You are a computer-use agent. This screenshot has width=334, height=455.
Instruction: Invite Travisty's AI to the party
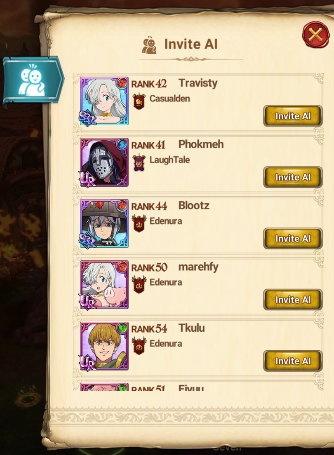pyautogui.click(x=293, y=116)
